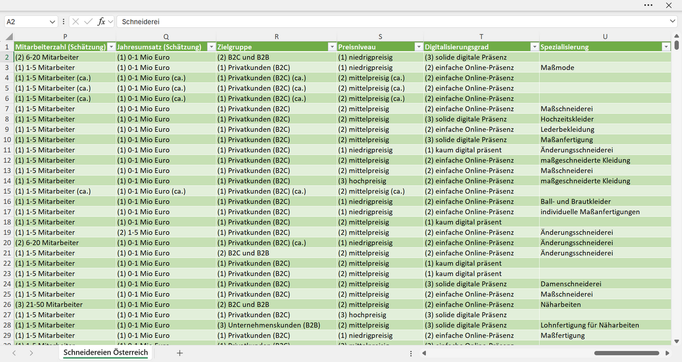Click the horizontal scrollbar thumb

coord(626,353)
